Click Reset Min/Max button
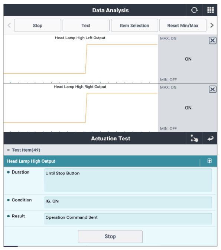The image size is (221, 250). 183,25
